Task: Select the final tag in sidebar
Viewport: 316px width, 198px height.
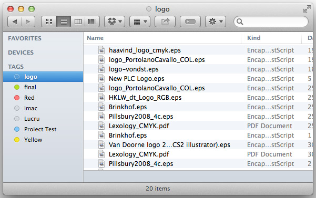Action: [43, 87]
